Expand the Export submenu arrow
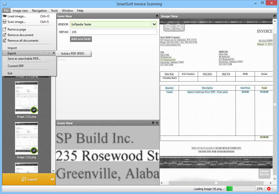 coord(54,53)
